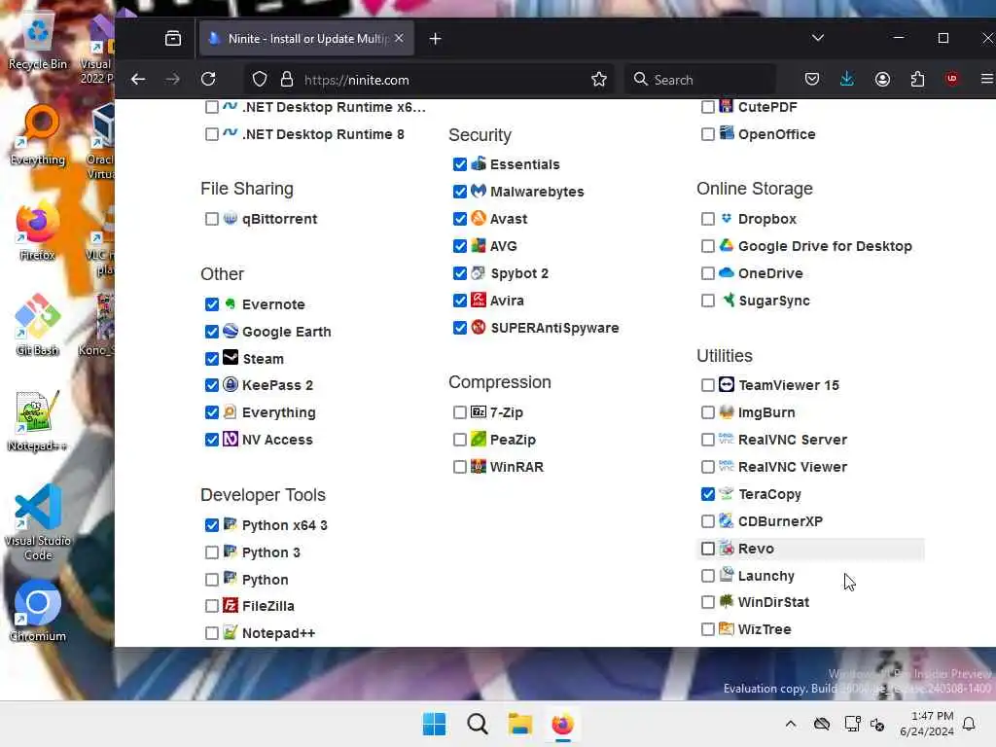Check the Google Drive for Desktop checkbox
The width and height of the screenshot is (996, 747).
coord(708,246)
